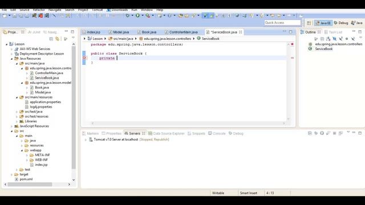Image resolution: width=365 pixels, height=205 pixels.
Task: Click the Run External Tools icon
Action: tap(148, 15)
